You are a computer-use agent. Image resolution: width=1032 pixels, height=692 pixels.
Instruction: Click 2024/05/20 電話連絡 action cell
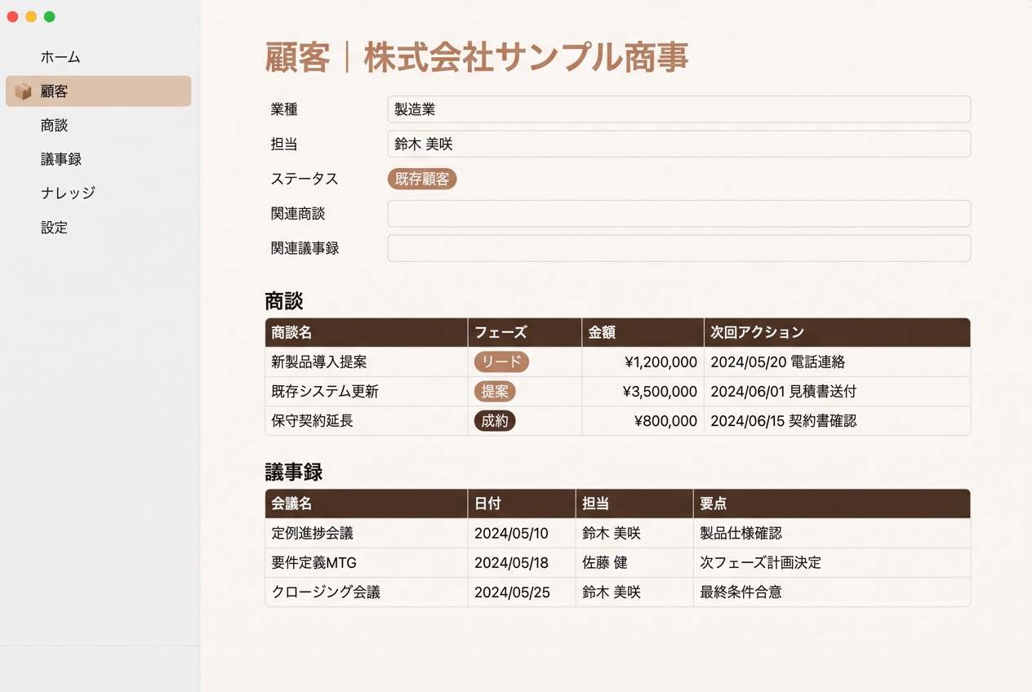837,362
